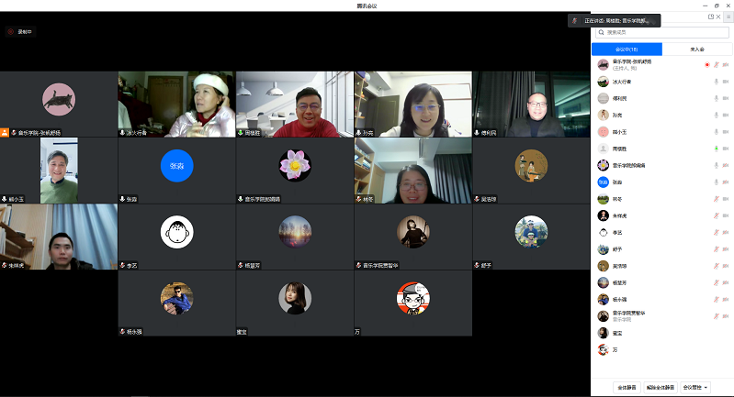The height and width of the screenshot is (397, 734).
Task: Pop out the members panel into a window
Action: [711, 17]
